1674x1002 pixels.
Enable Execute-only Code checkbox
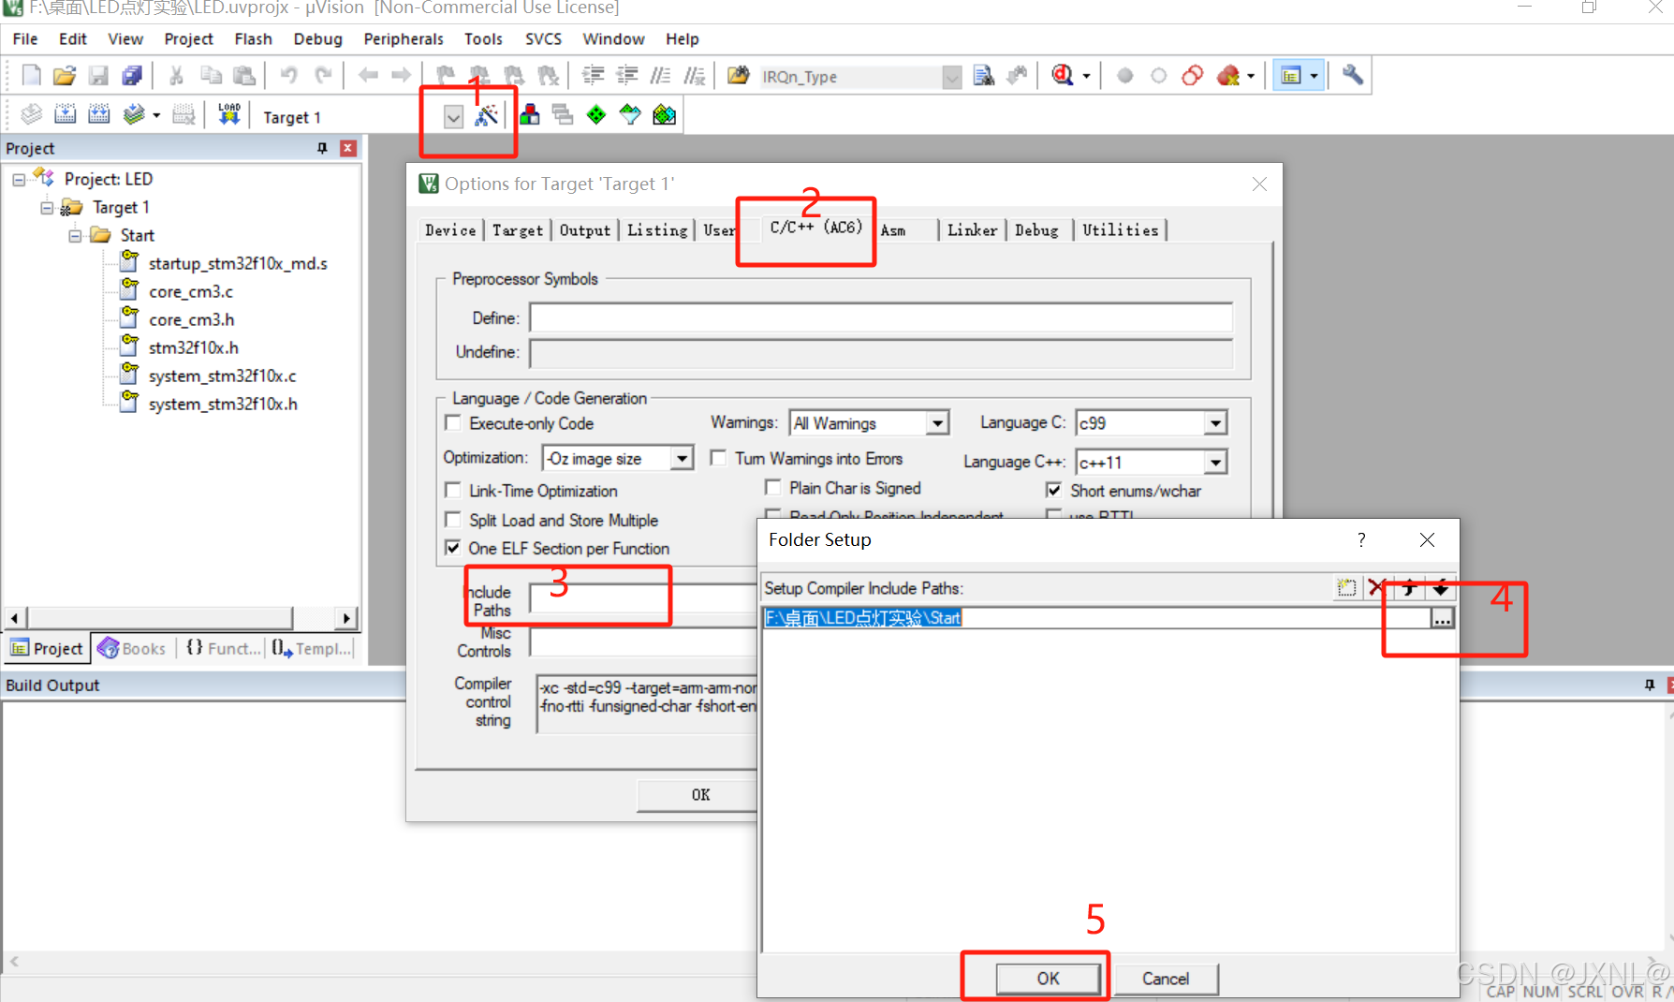click(453, 422)
